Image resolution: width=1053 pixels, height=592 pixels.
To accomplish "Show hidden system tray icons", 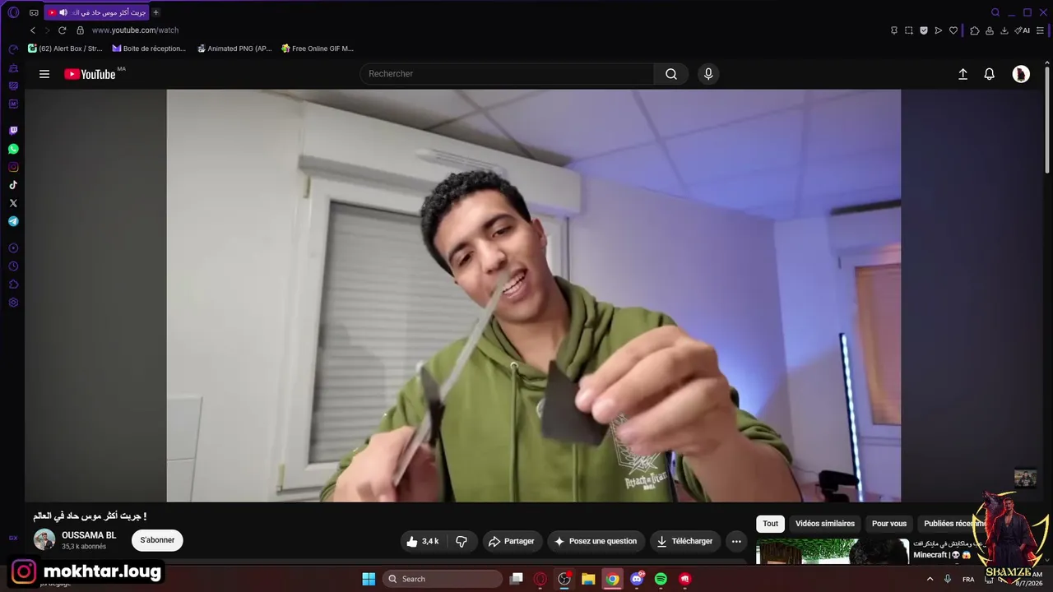I will click(x=930, y=579).
